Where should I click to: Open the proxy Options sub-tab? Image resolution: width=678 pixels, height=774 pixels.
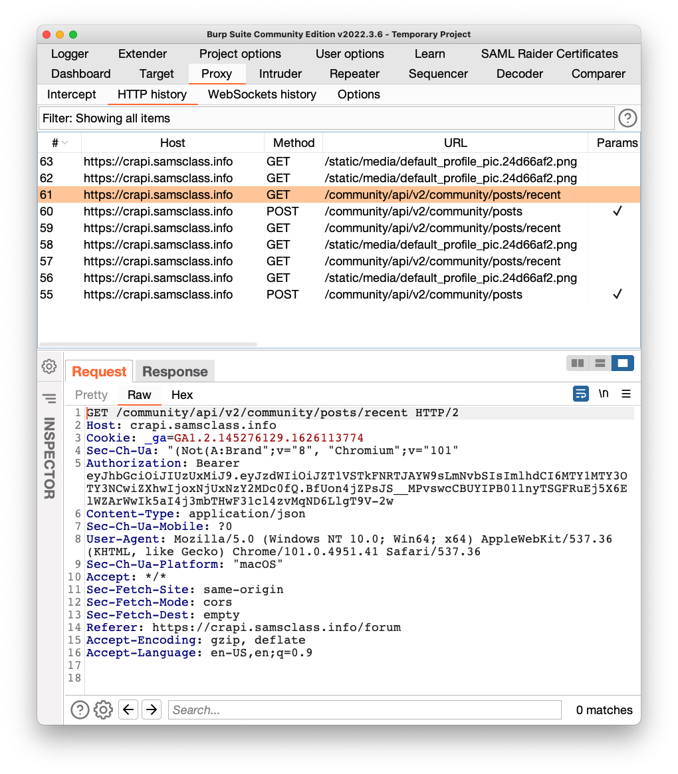click(x=359, y=94)
